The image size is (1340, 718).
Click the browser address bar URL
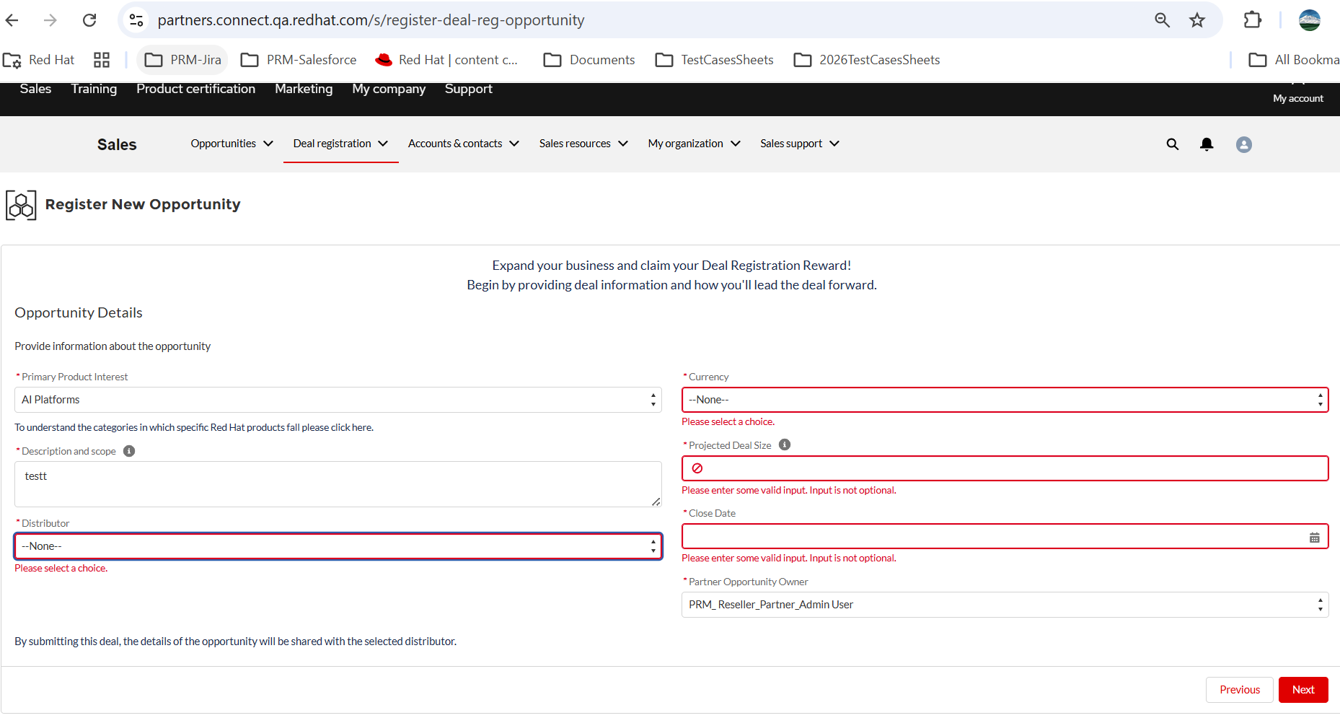tap(371, 20)
